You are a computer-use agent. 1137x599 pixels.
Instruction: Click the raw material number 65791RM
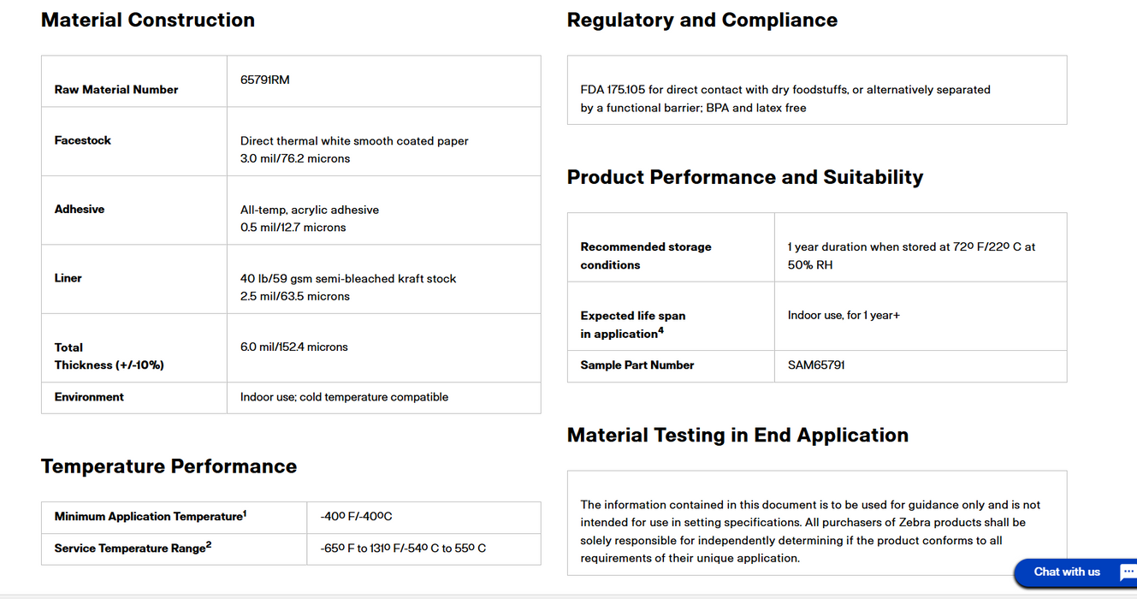point(265,80)
